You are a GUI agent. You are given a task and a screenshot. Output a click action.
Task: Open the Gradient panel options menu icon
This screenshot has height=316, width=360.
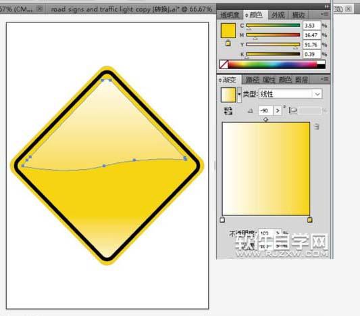tap(325, 79)
